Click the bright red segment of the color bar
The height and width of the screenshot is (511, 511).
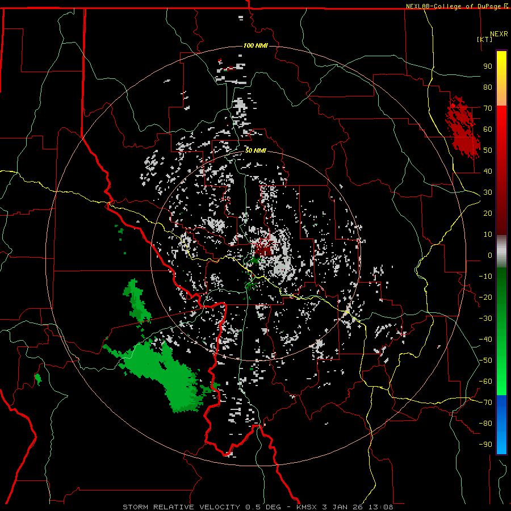(501, 131)
